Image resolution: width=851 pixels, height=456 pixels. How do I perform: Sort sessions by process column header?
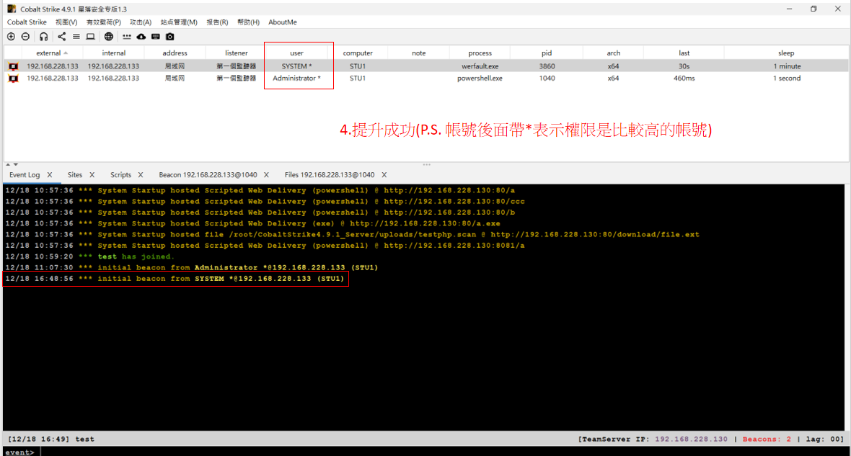point(480,53)
